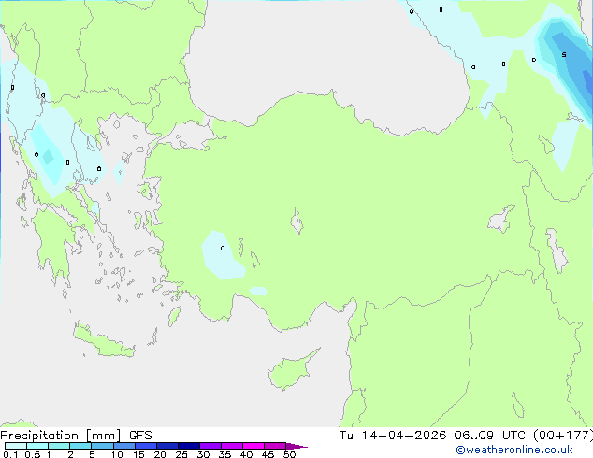Open the weatheronline.co.uk link
593x458 pixels.
pos(514,450)
